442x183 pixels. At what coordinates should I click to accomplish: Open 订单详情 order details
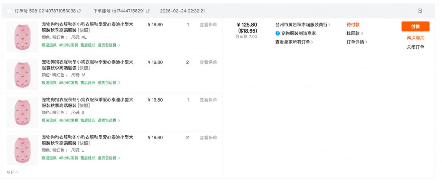click(x=357, y=42)
